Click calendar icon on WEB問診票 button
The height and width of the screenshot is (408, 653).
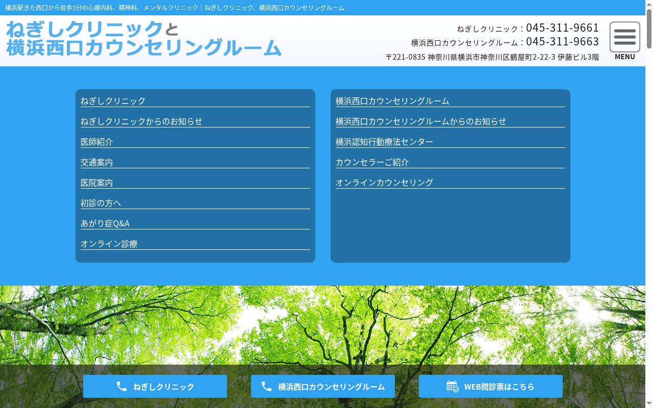point(453,387)
